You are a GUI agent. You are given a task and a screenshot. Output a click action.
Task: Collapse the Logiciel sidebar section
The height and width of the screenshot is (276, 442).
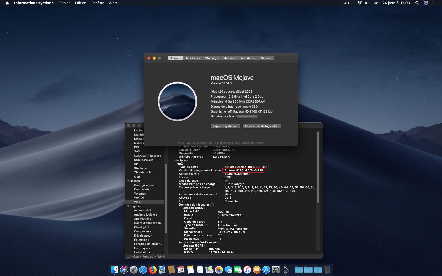(x=128, y=206)
